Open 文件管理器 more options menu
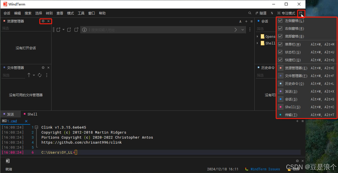 [47, 75]
